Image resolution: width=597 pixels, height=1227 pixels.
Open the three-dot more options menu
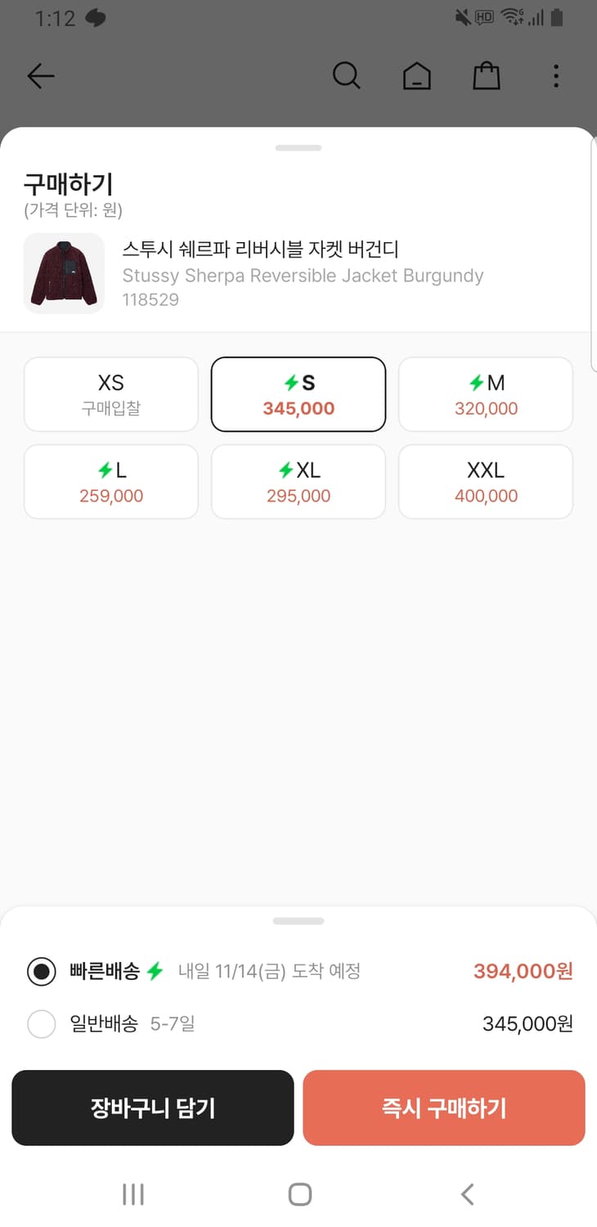tap(556, 76)
